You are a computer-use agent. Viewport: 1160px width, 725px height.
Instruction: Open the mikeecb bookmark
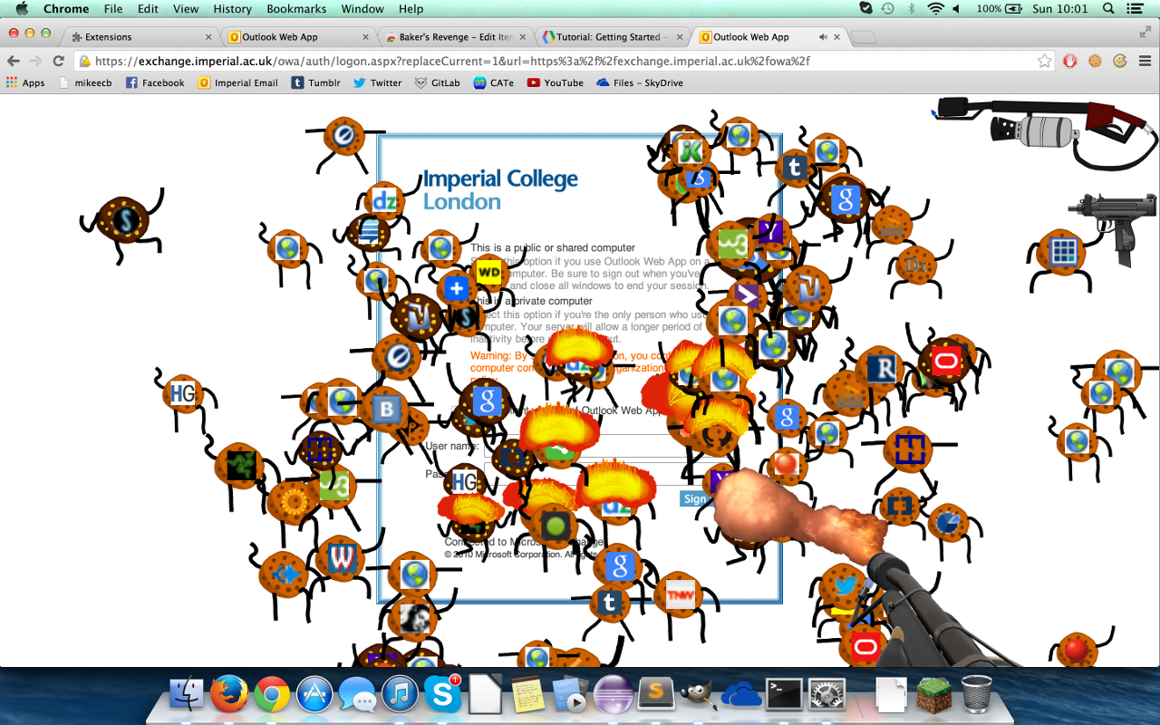(x=84, y=82)
